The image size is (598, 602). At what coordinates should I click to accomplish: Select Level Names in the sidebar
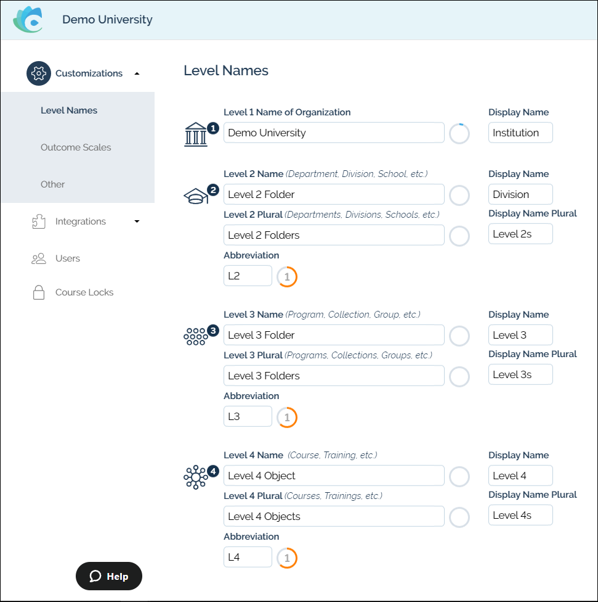click(x=69, y=110)
